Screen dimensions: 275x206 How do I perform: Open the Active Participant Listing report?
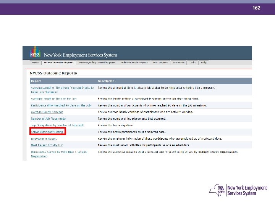(47, 132)
